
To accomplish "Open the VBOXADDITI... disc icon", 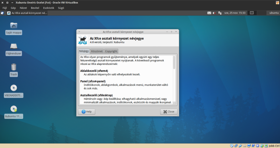I will coord(14,88).
